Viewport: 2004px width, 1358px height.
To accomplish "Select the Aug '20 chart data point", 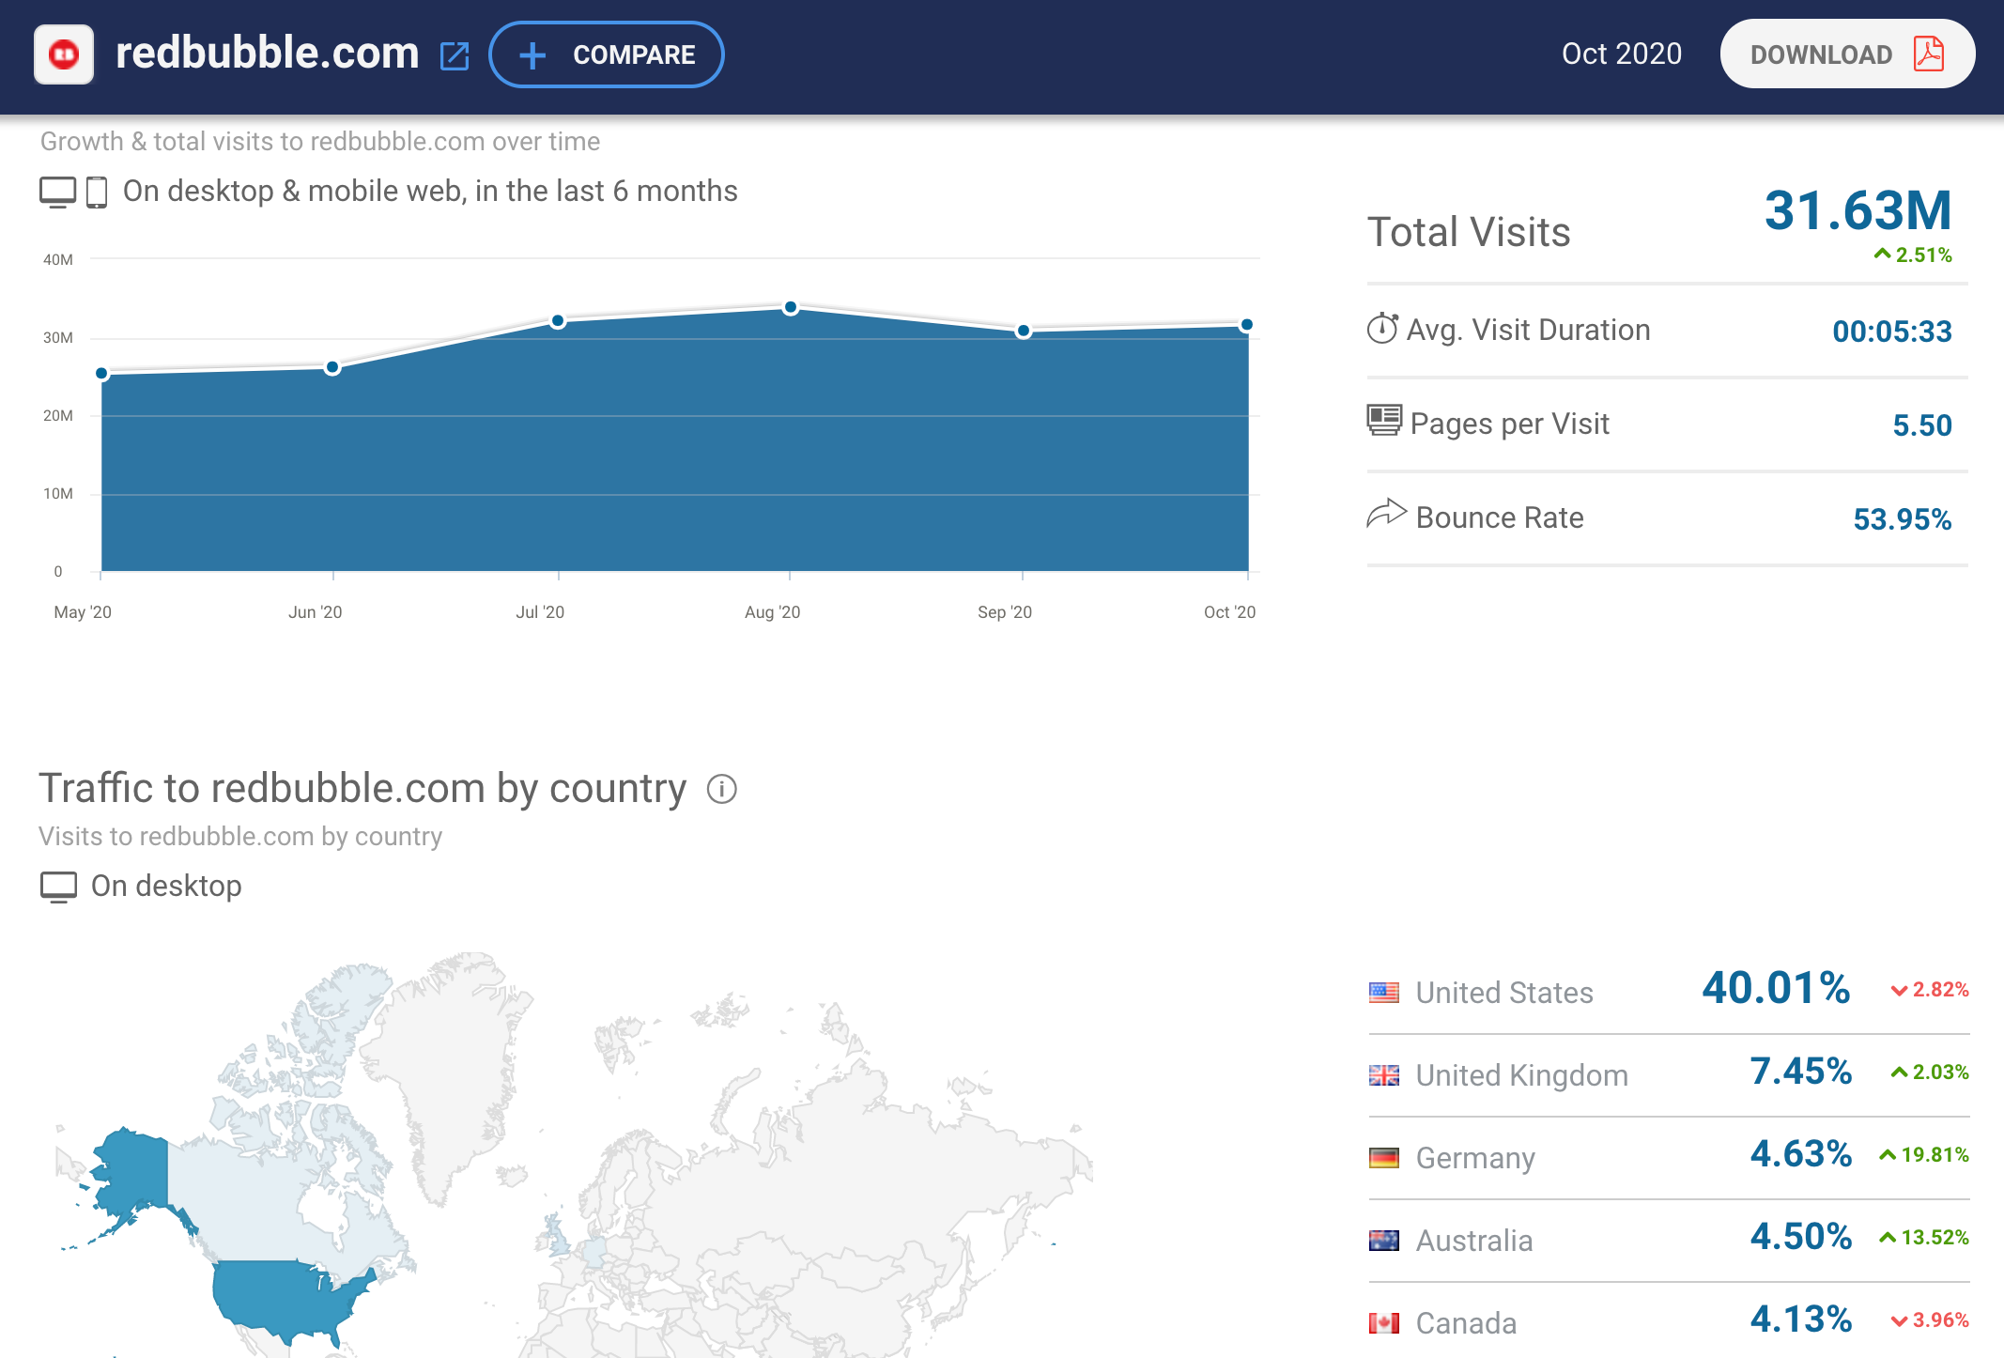I will [791, 307].
